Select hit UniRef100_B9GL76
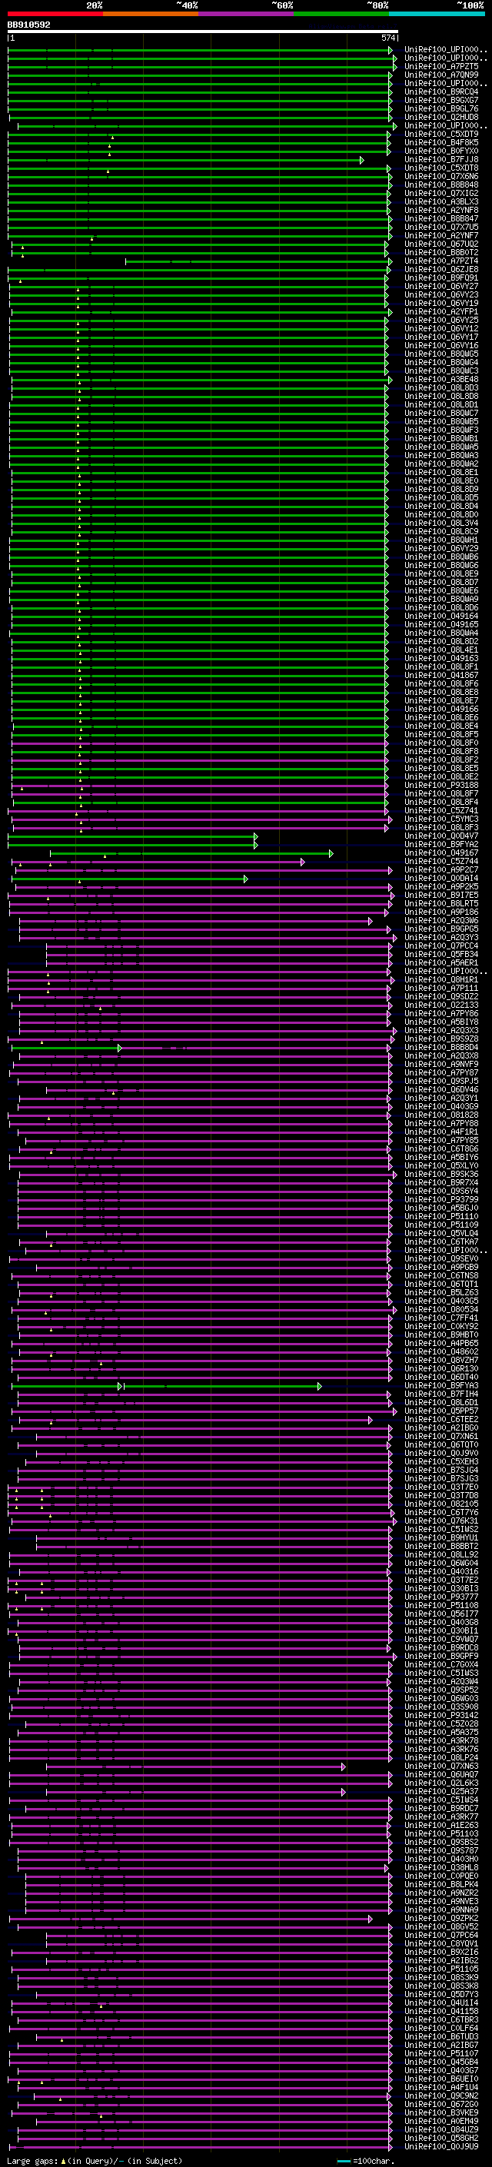The width and height of the screenshot is (492, 2167). pyautogui.click(x=441, y=108)
